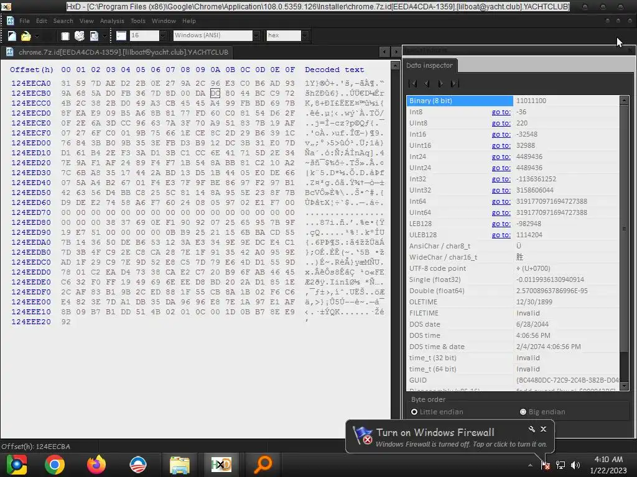Launch Firefox from the taskbar
The image size is (637, 477).
pyautogui.click(x=96, y=465)
